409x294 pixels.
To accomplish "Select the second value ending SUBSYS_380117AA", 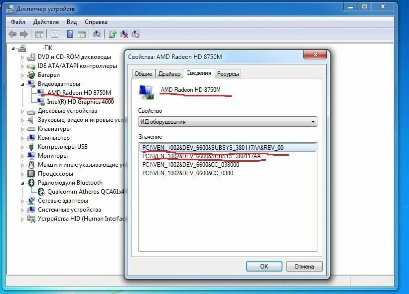I will pyautogui.click(x=201, y=156).
